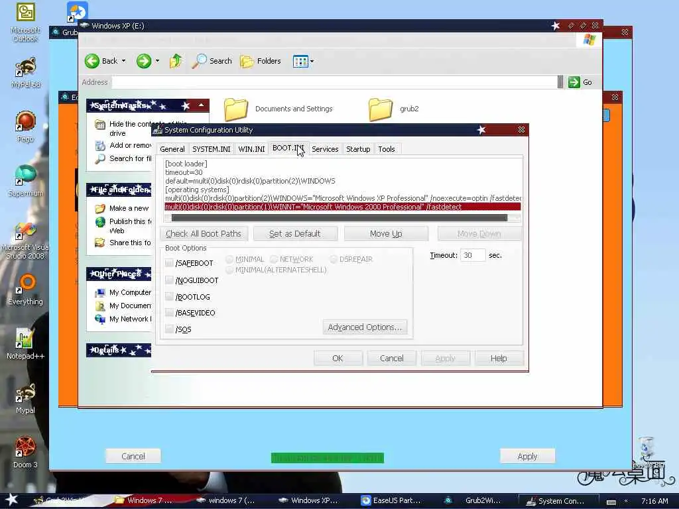
Task: Select MINIMAL(ALTERNATESHELL) radio button
Action: coord(229,270)
